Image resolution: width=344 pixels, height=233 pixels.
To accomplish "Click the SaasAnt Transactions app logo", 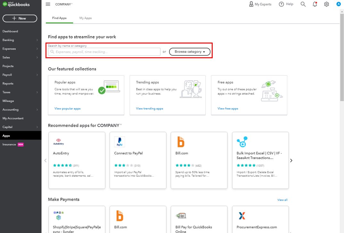I will coord(242,141).
